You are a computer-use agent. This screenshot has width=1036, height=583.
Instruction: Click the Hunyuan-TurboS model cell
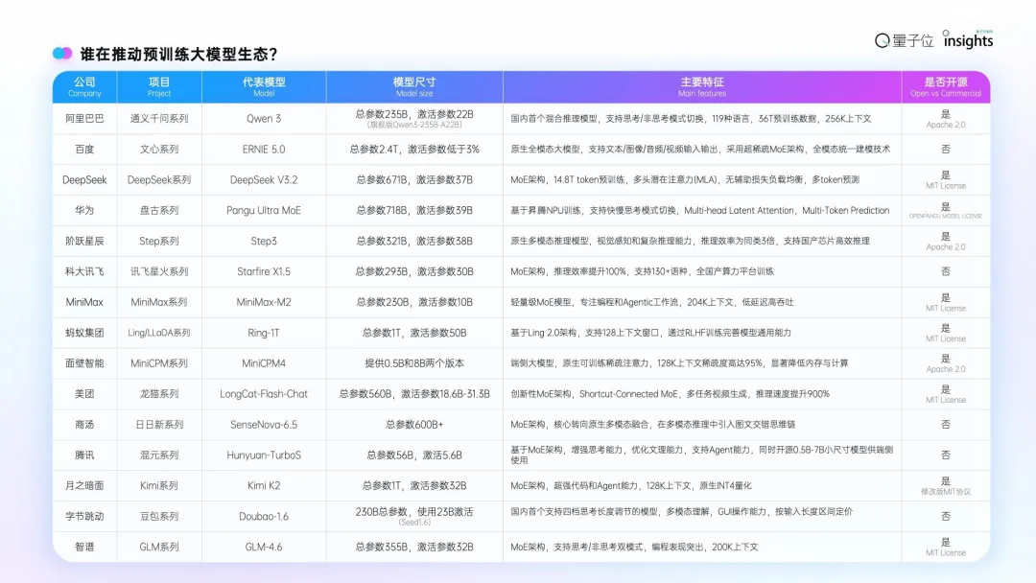point(264,455)
